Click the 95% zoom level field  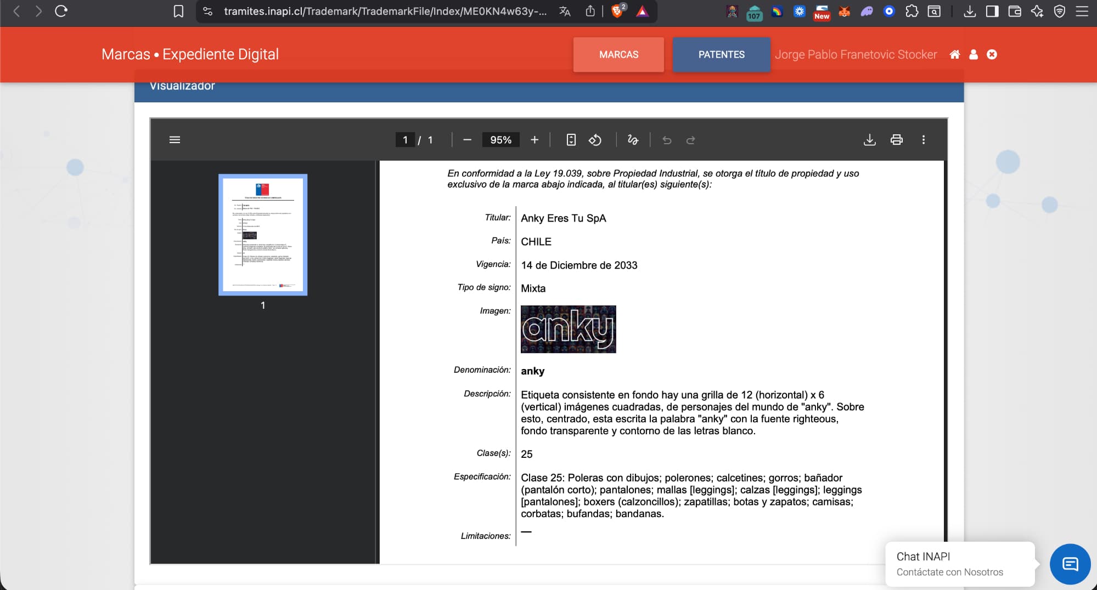pos(500,140)
